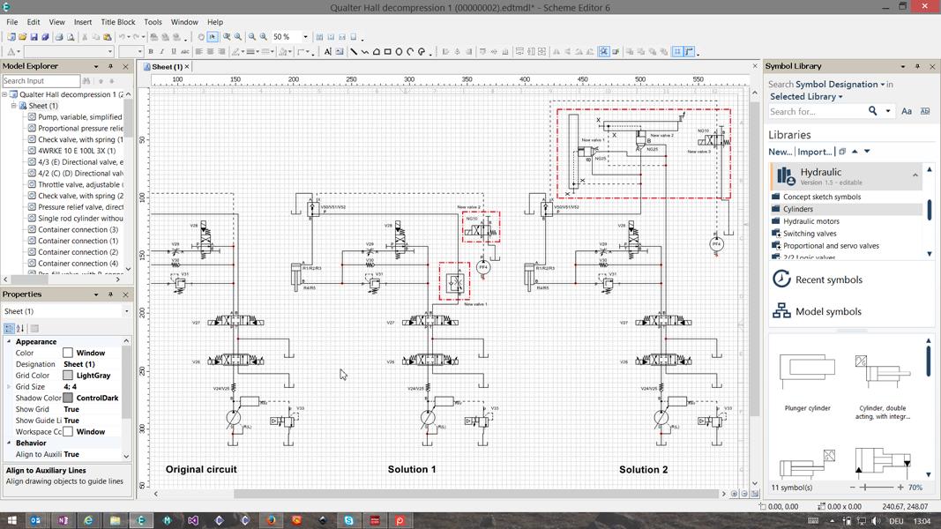
Task: Open the Selected Library dropdown
Action: [806, 97]
